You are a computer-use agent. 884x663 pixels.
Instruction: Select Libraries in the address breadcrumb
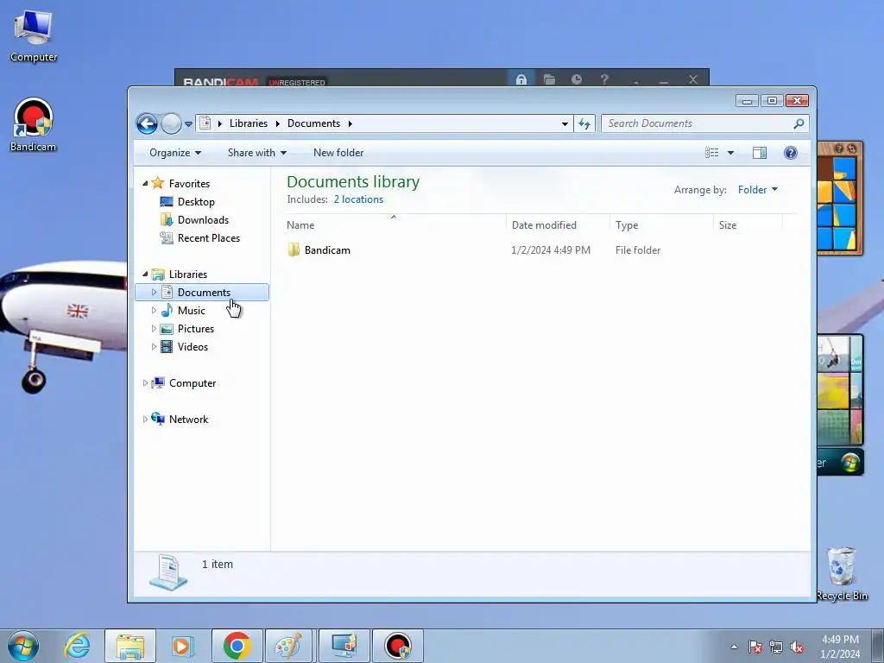[249, 123]
